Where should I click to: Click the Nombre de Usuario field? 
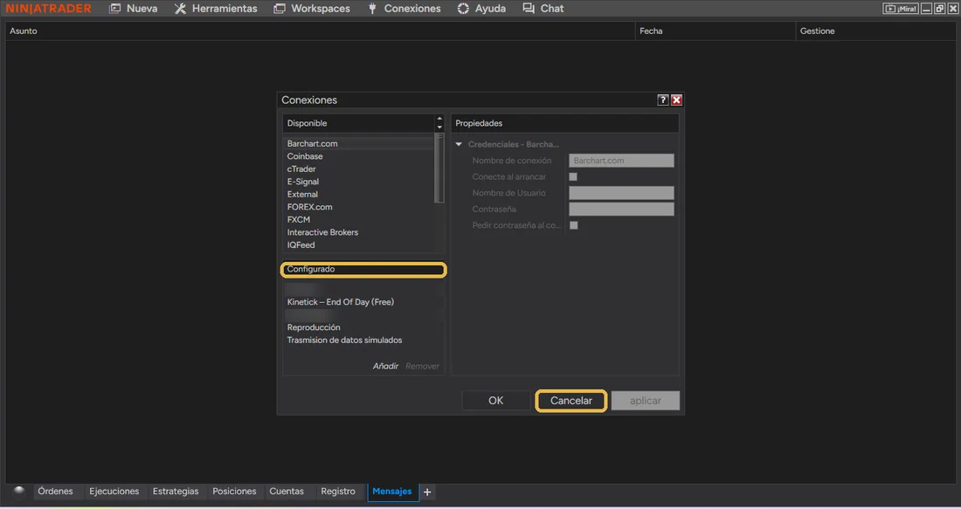pyautogui.click(x=621, y=193)
